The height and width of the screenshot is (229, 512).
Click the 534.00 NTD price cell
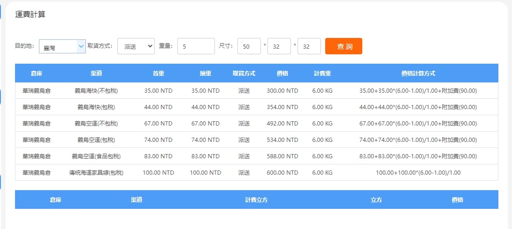pyautogui.click(x=283, y=140)
